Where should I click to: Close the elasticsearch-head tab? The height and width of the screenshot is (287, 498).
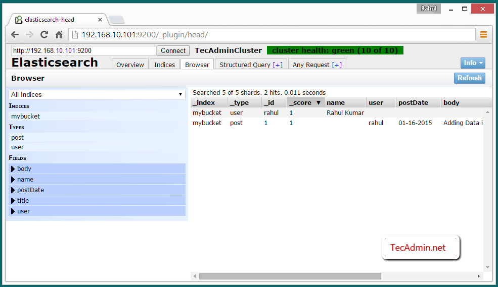click(100, 20)
